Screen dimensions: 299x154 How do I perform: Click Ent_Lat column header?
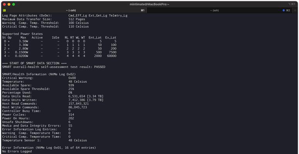[x=95, y=38]
